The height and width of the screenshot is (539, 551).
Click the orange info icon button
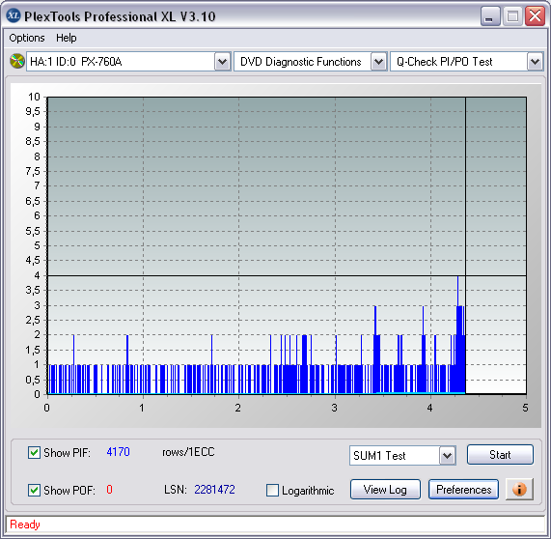[x=519, y=490]
